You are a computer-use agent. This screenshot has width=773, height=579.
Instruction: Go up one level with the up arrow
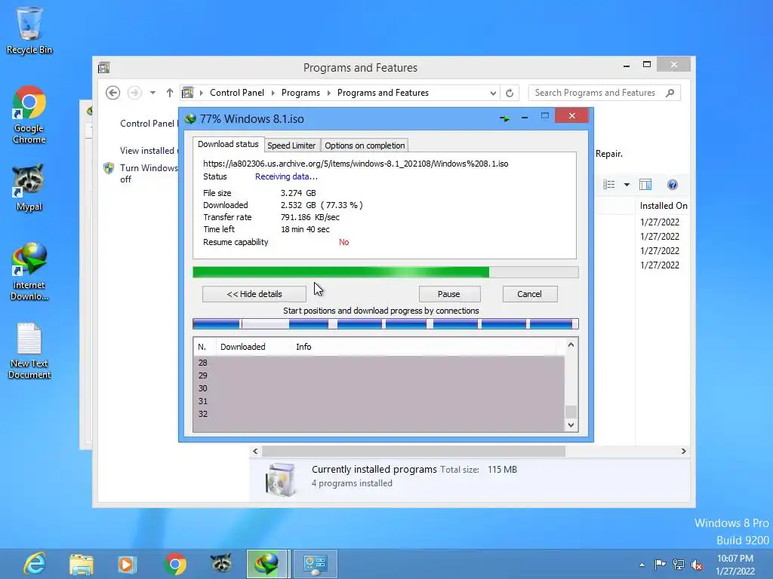tap(170, 93)
